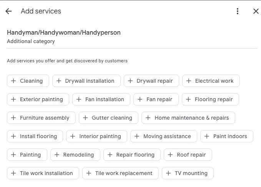The width and height of the screenshot is (261, 187).
Task: Open the three-dot more options menu
Action: (238, 11)
